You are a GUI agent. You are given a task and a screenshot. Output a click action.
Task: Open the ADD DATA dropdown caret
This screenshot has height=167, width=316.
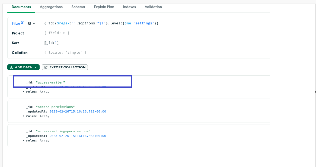(36, 67)
